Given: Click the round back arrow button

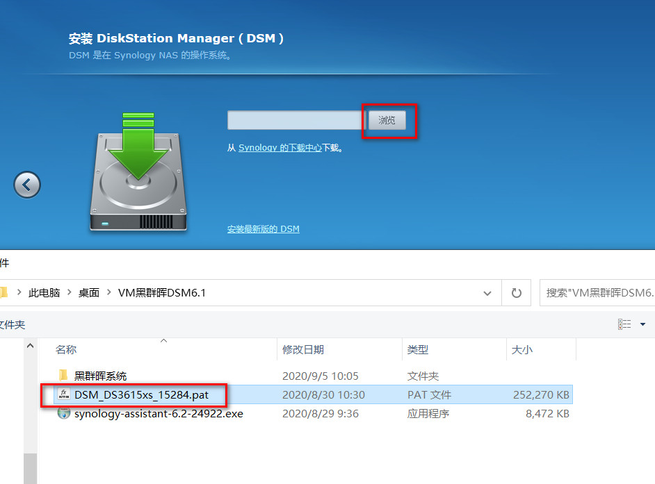Looking at the screenshot, I should coord(27,185).
